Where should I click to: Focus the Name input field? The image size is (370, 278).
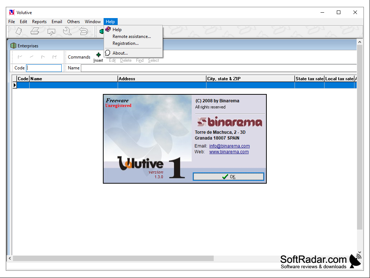pyautogui.click(x=219, y=68)
